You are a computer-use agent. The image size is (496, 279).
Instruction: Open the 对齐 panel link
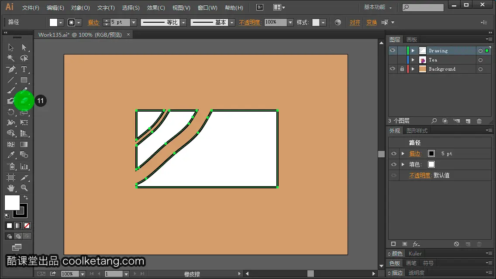pyautogui.click(x=355, y=22)
